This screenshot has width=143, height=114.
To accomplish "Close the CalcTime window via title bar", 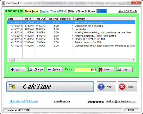I will tap(136, 2).
